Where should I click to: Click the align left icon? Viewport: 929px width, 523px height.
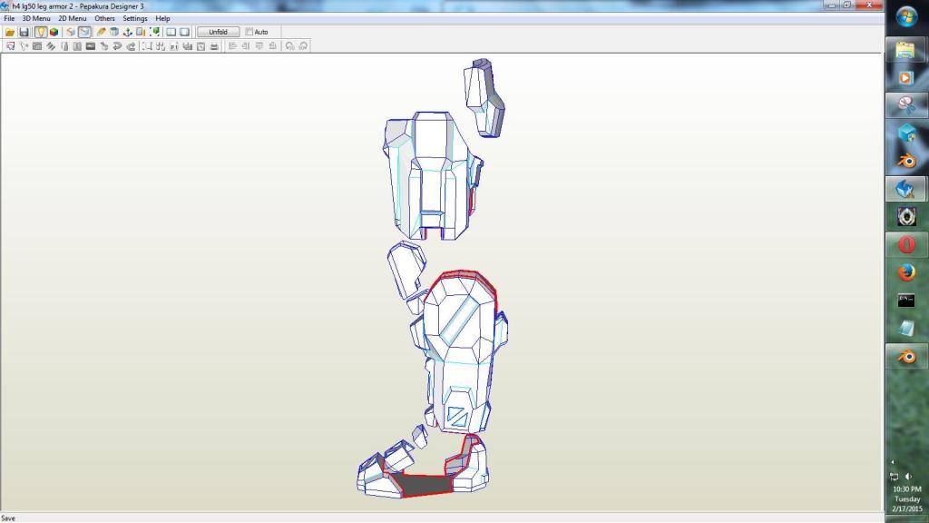pyautogui.click(x=233, y=45)
